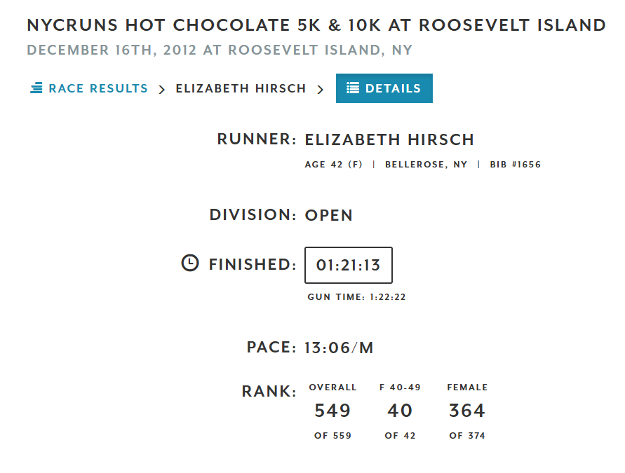Open the Race Results breadcrumb link

tap(98, 89)
